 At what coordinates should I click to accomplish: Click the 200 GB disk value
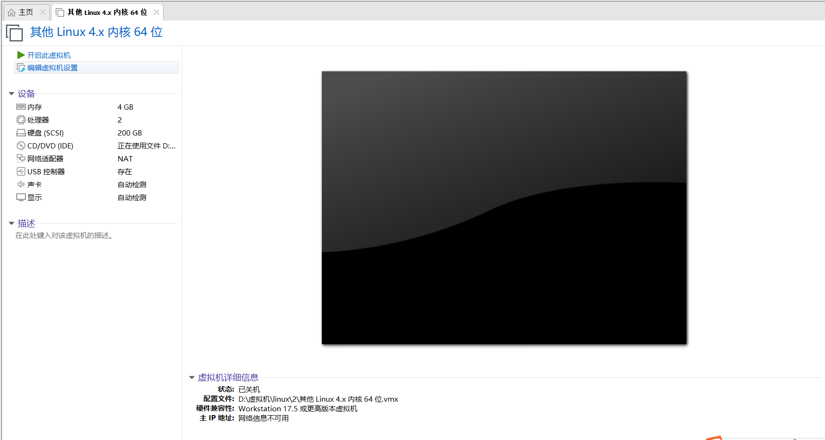130,133
